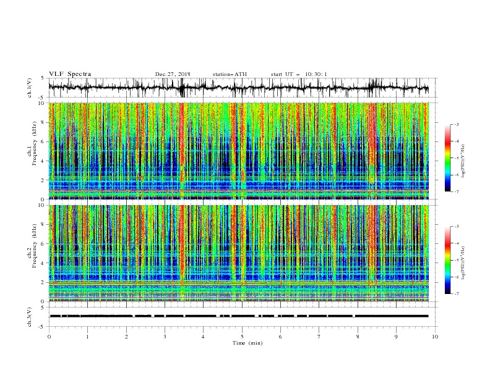
Task: Click the ch.2 spectrogram panel
Action: click(239, 253)
